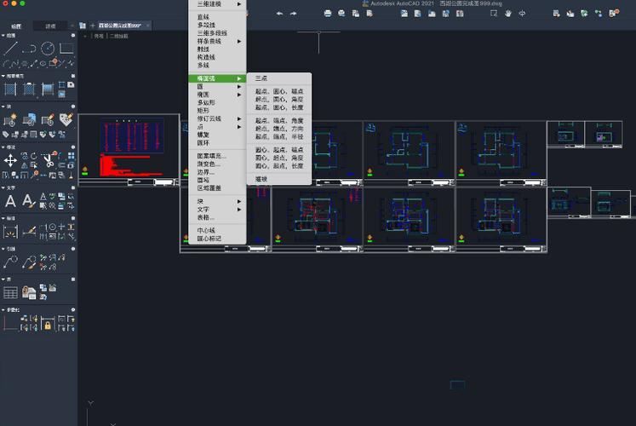
Task: Click the red table sheet thumbnail
Action: (129, 149)
